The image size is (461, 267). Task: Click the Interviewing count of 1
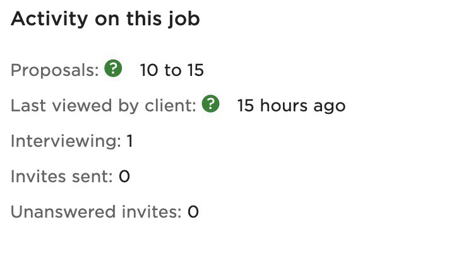tap(129, 140)
